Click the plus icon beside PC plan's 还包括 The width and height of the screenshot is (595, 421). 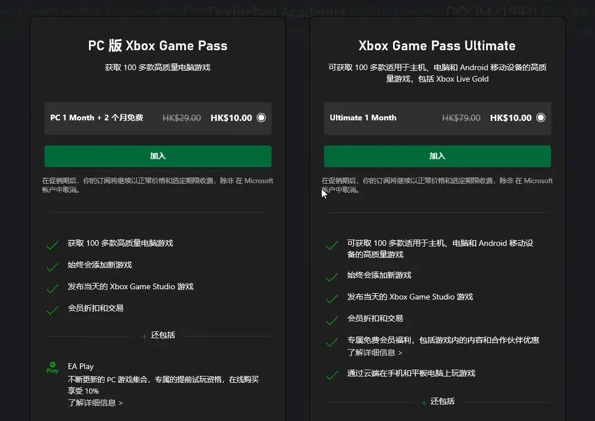(x=144, y=336)
